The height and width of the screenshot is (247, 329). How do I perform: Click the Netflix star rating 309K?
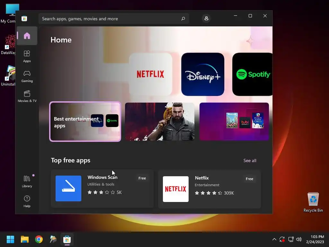coord(214,193)
